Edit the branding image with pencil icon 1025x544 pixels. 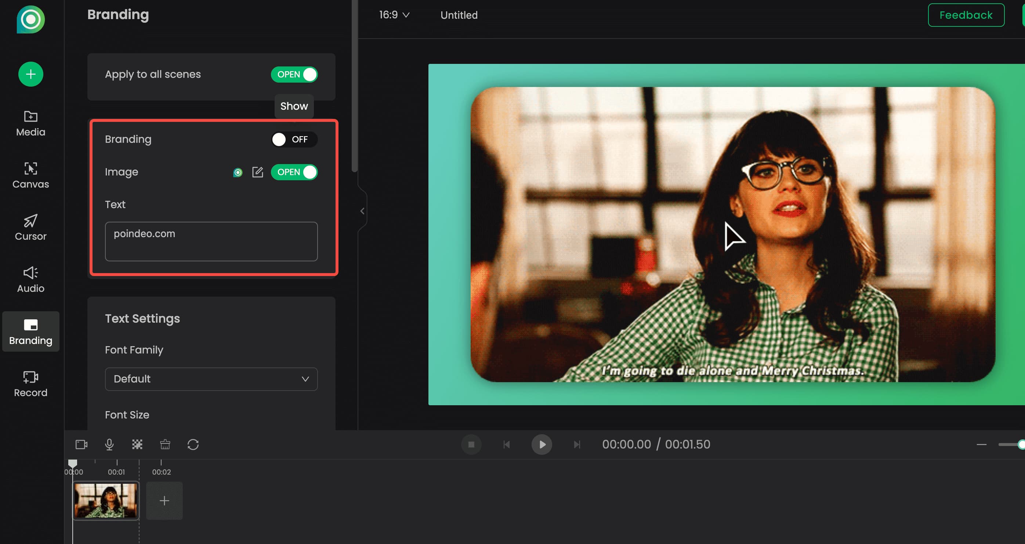[257, 172]
